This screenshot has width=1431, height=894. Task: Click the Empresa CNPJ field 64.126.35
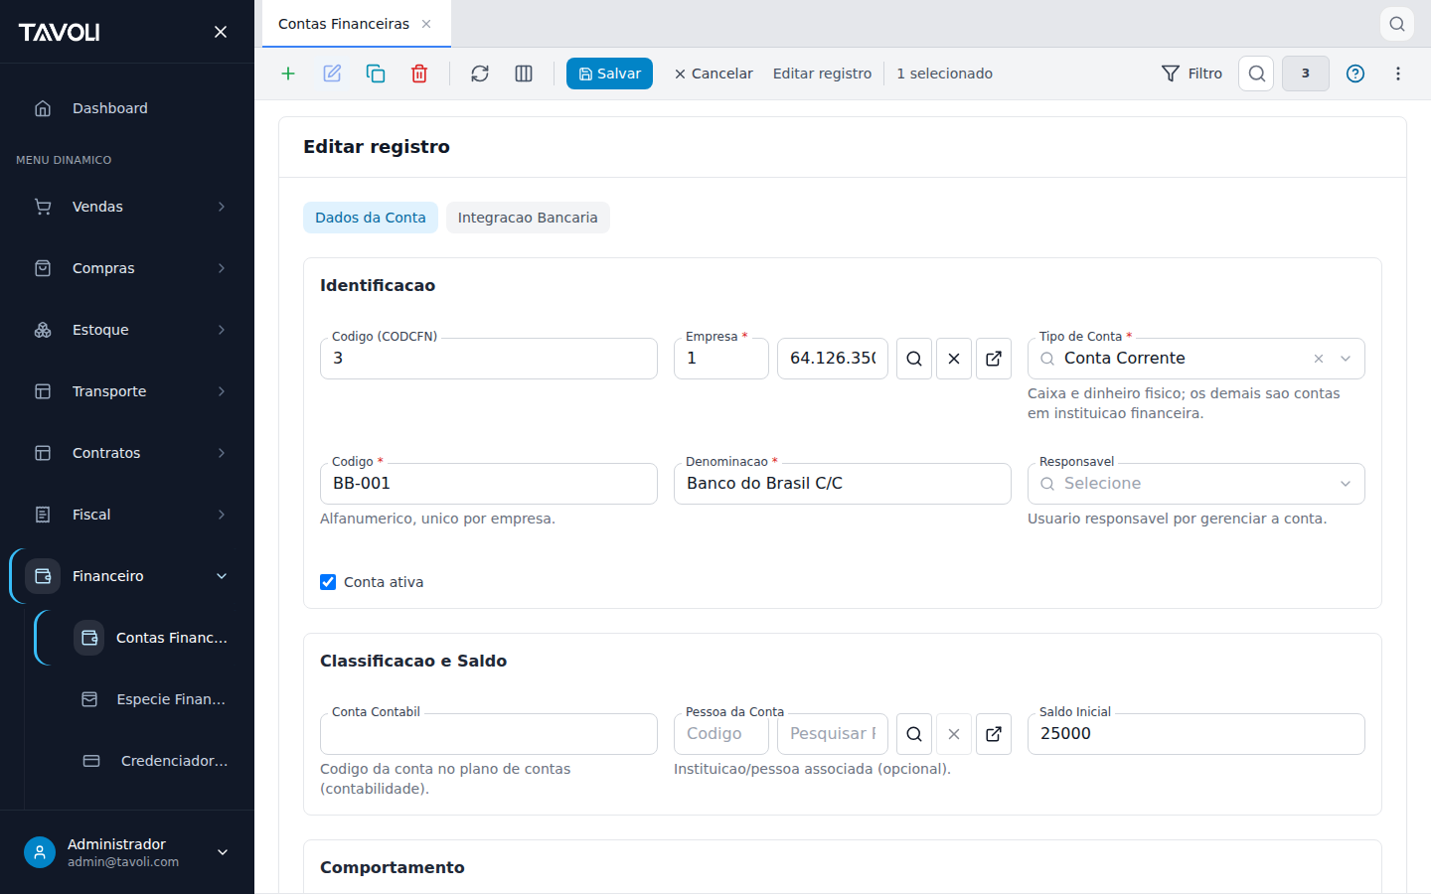833,359
